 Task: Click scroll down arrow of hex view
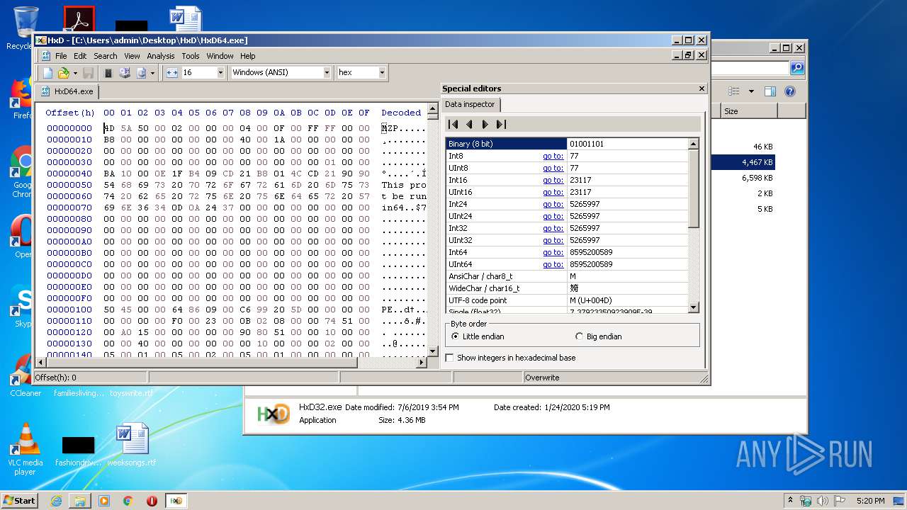click(x=433, y=351)
